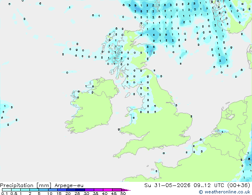
Task: Pick the 45–50 mm legend swatch
Action: (117, 190)
